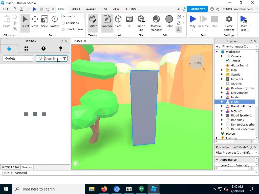
Task: Select the README script
Action: [236, 84]
